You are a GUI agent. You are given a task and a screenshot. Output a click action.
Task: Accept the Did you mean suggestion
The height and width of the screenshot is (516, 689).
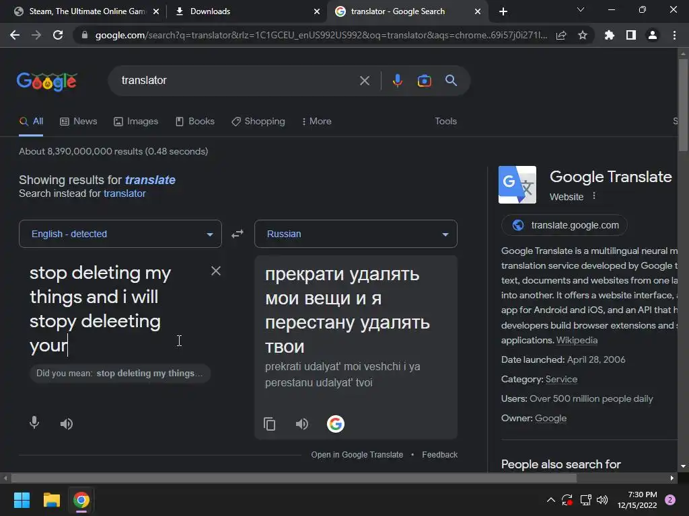tap(120, 374)
